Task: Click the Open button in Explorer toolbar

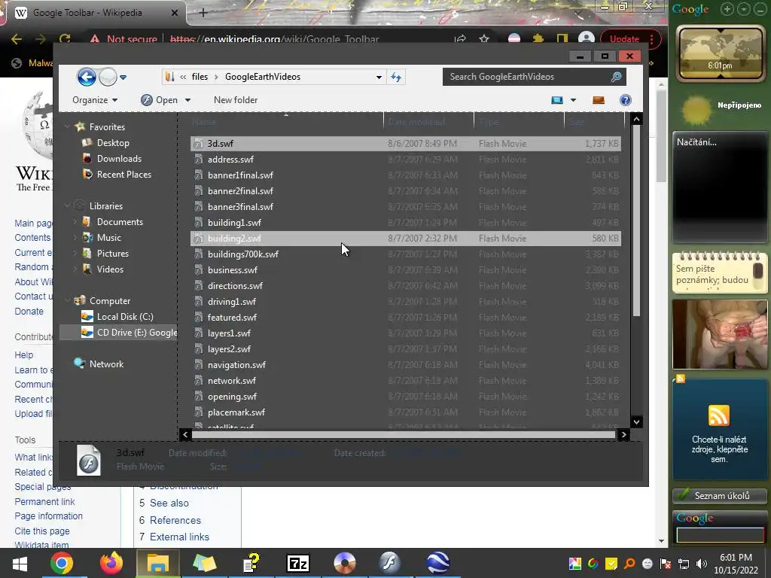Action: [x=160, y=100]
